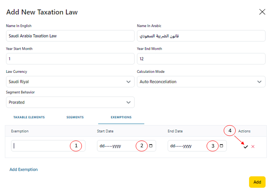274x189 pixels.
Task: Click the Year End Month field
Action: tap(201, 59)
